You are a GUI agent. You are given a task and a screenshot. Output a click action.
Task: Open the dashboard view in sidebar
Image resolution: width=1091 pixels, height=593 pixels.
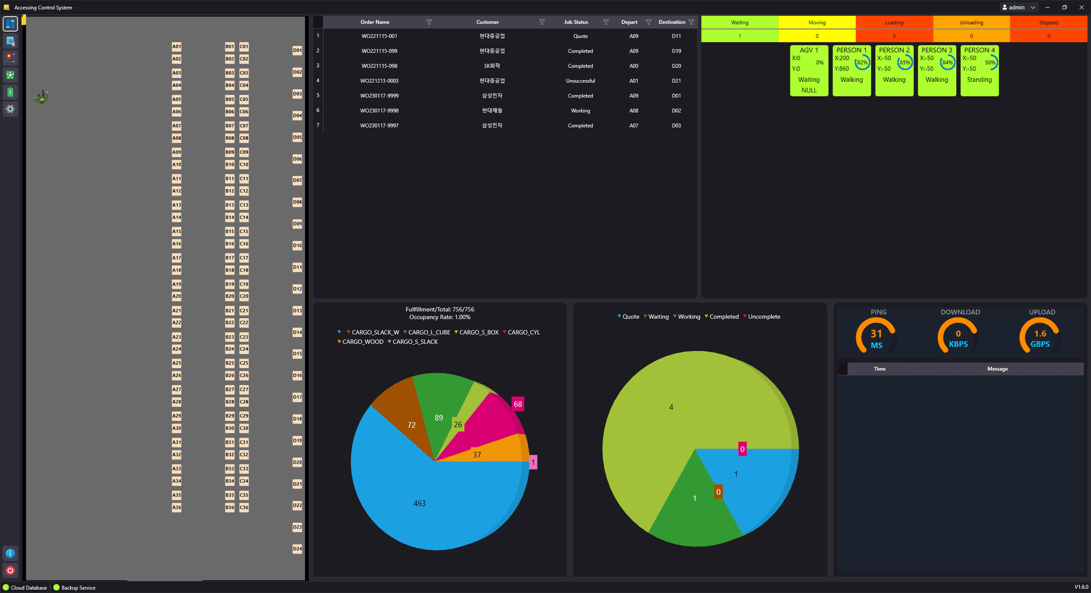tap(10, 24)
